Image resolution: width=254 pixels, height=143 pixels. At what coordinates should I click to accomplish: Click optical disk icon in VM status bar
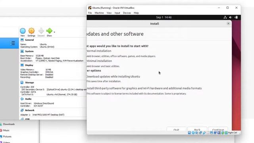point(193,133)
